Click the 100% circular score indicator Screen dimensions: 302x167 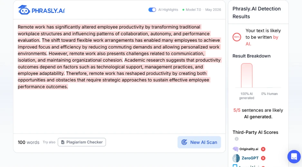[237, 37]
